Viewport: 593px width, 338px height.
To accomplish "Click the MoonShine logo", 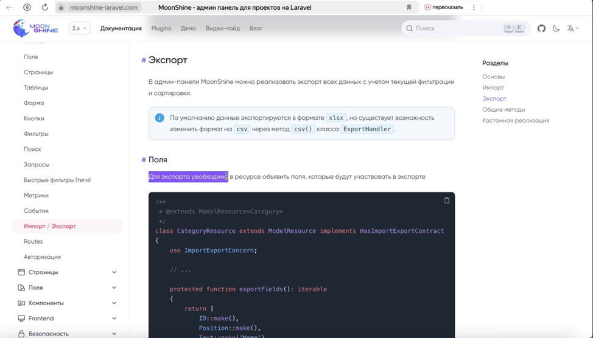I will pos(35,29).
